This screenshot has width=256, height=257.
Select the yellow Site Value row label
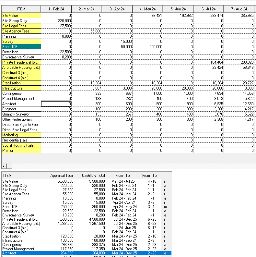click(x=21, y=16)
